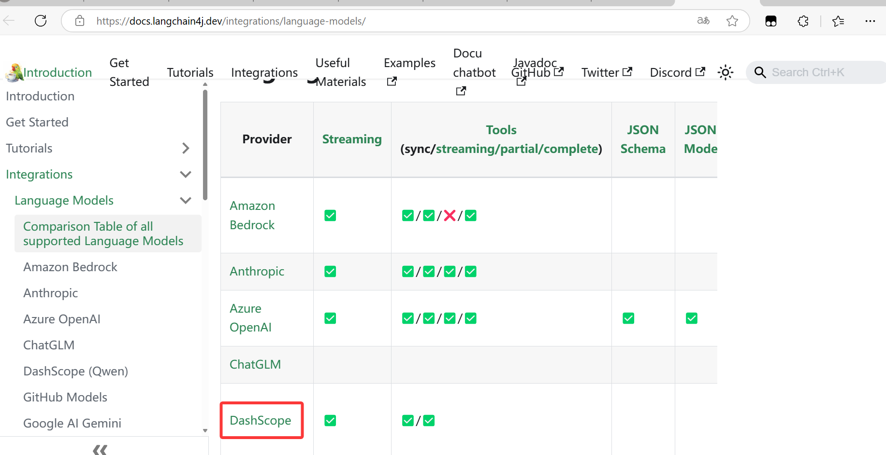The height and width of the screenshot is (455, 886).
Task: Click the translate page icon in address bar
Action: 703,21
